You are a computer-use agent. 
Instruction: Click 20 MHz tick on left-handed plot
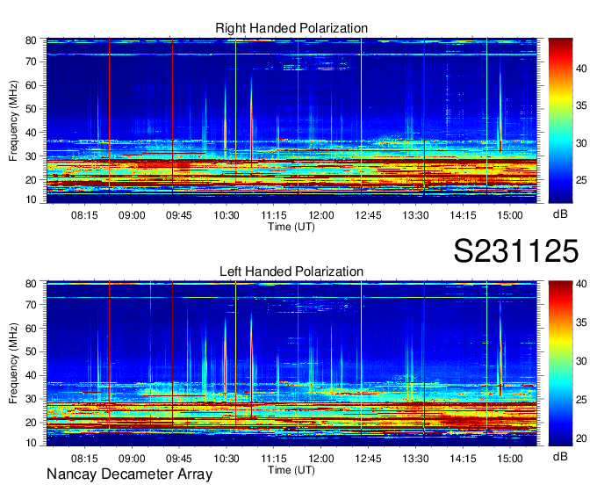[x=31, y=423]
